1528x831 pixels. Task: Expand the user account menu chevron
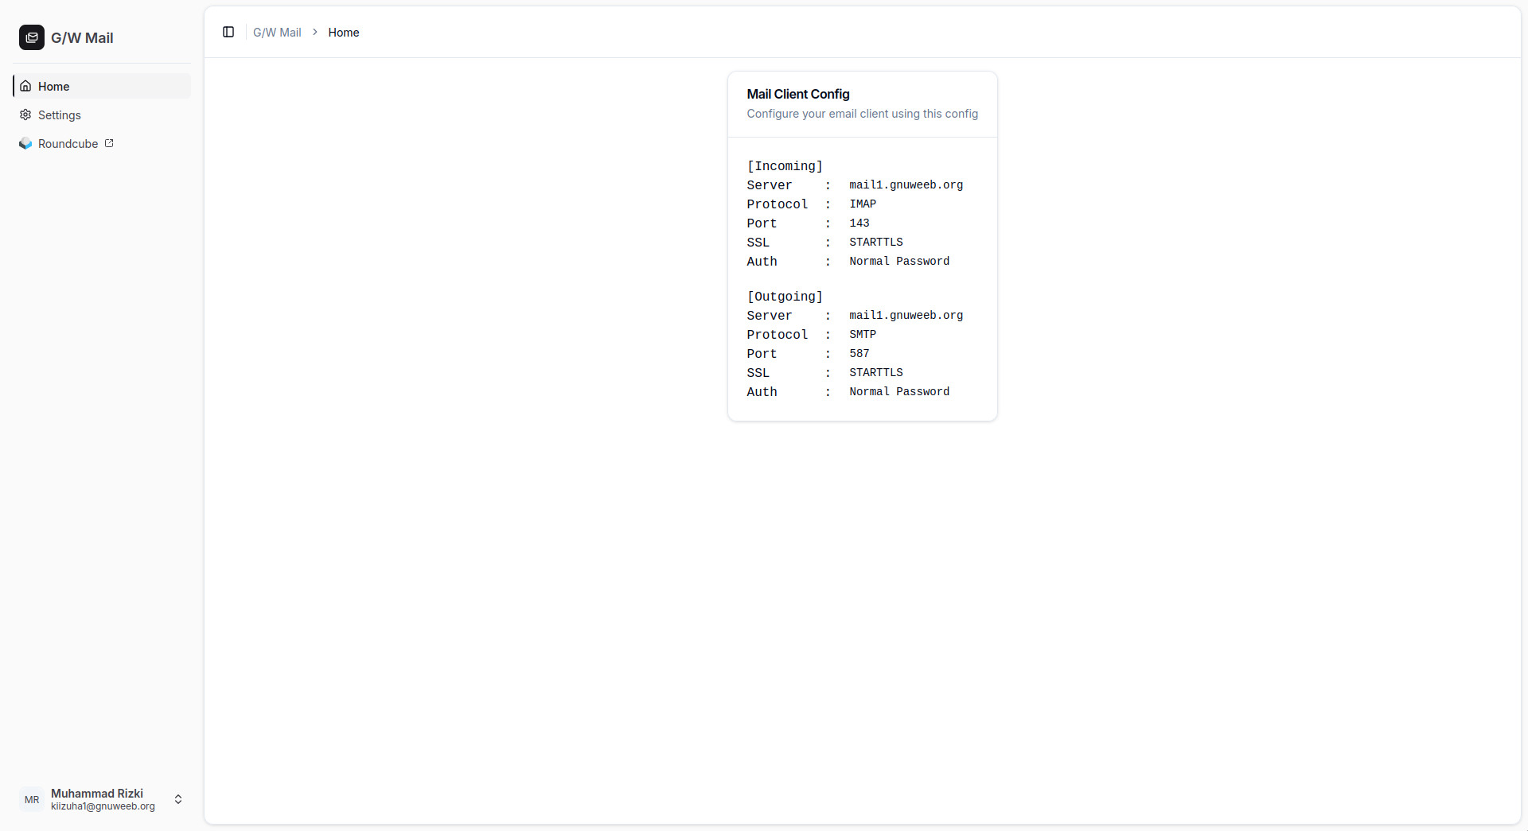point(178,799)
